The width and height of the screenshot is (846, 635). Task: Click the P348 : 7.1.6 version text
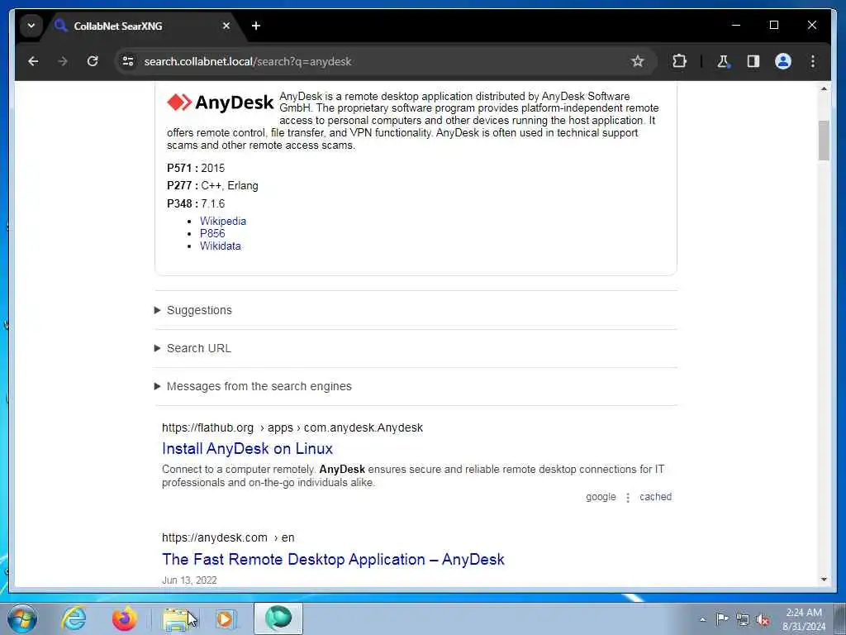pyautogui.click(x=196, y=203)
